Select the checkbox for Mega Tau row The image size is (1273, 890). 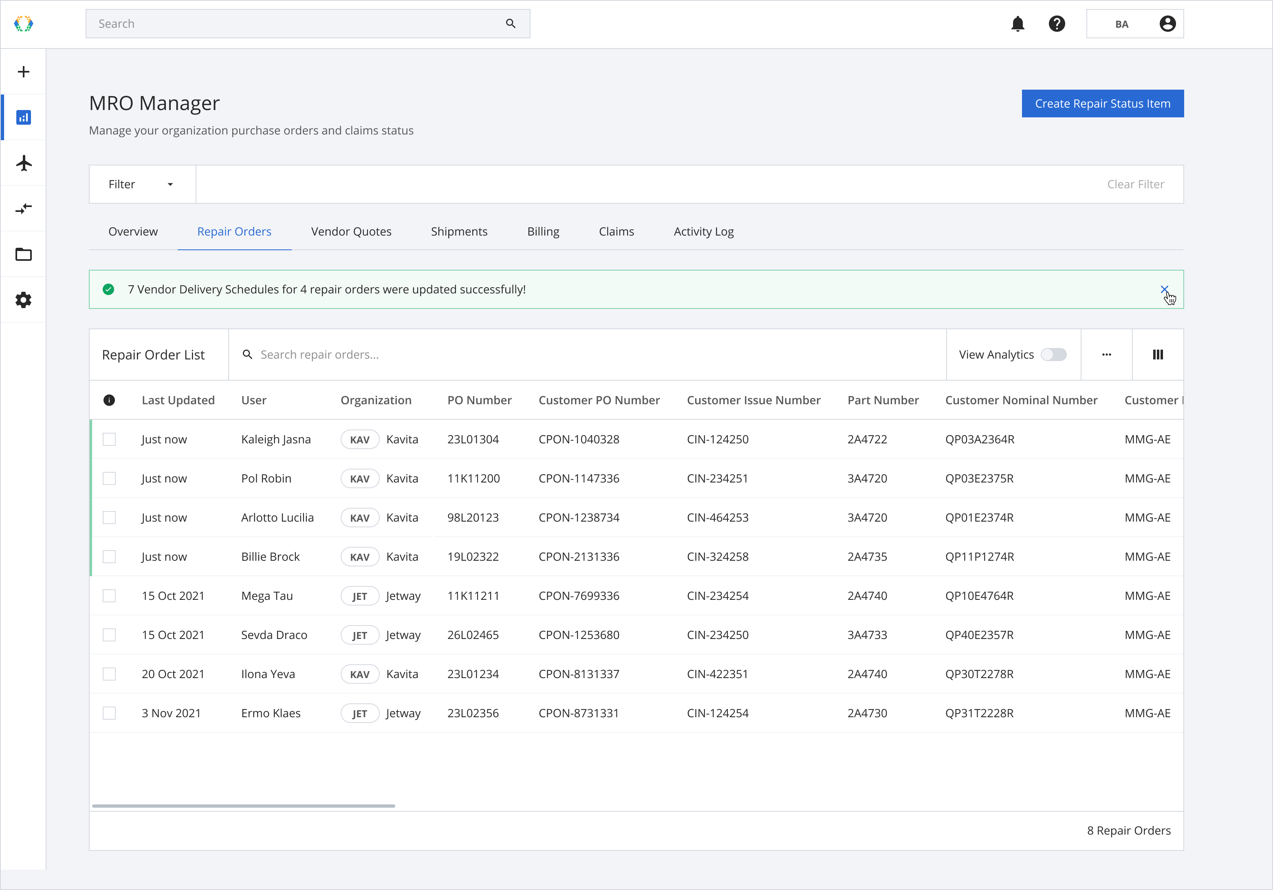click(109, 596)
